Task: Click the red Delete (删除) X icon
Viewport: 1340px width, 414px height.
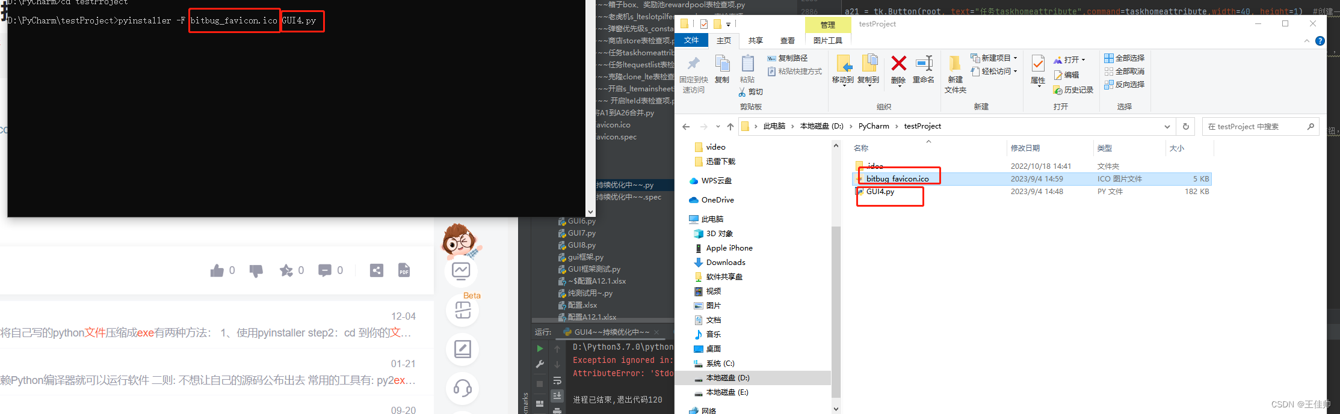Action: point(899,63)
